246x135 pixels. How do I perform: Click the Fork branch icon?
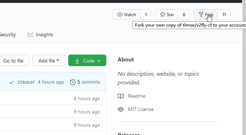(201, 14)
